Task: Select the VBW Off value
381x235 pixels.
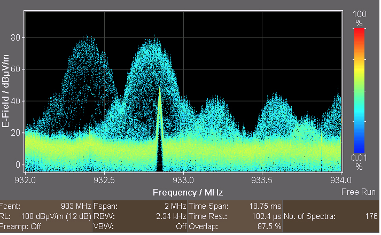Action: pyautogui.click(x=181, y=227)
